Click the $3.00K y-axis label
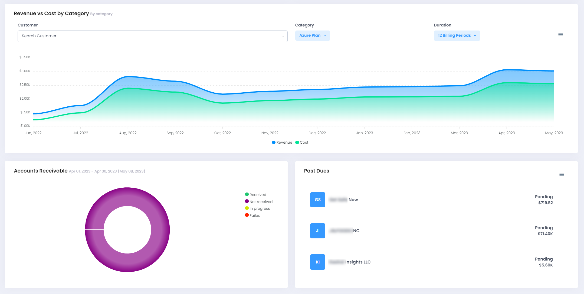This screenshot has width=584, height=294. click(25, 71)
